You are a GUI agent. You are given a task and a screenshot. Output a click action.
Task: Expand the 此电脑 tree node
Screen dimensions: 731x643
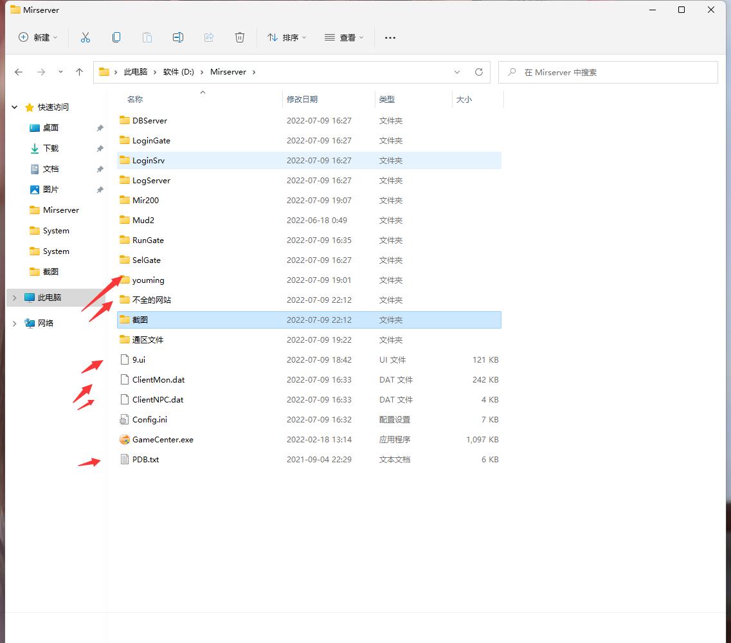point(15,298)
